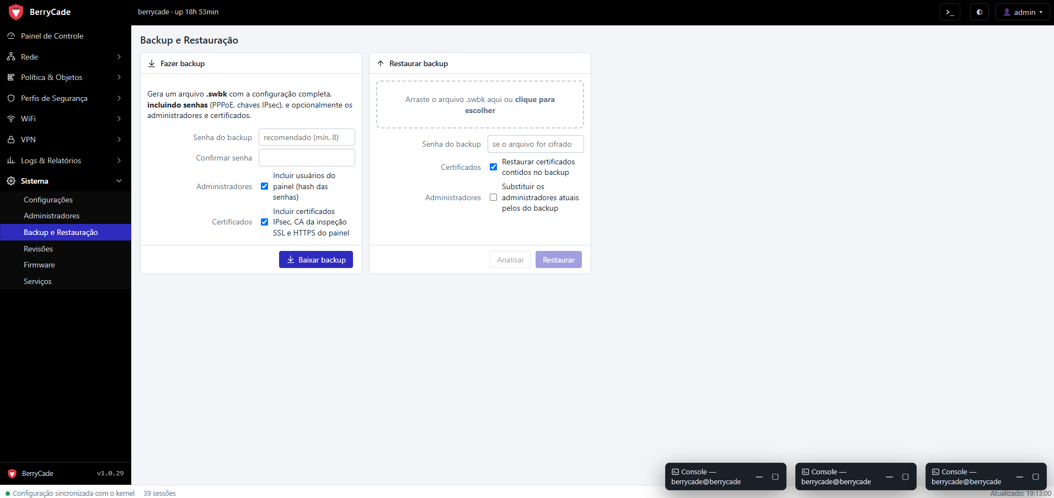Click the Logs & Relatórios chart icon
Image resolution: width=1054 pixels, height=498 pixels.
click(x=11, y=160)
